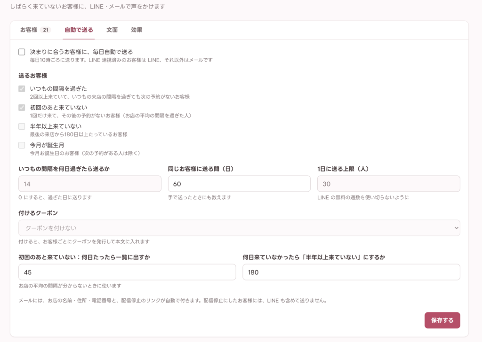Check 今月が誕生月 checkbox
This screenshot has width=482, height=342.
click(x=22, y=145)
